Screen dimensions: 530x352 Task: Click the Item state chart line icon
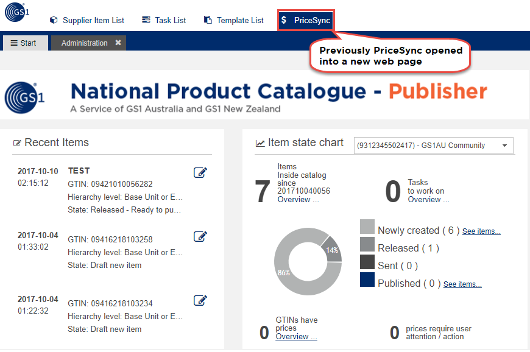260,143
